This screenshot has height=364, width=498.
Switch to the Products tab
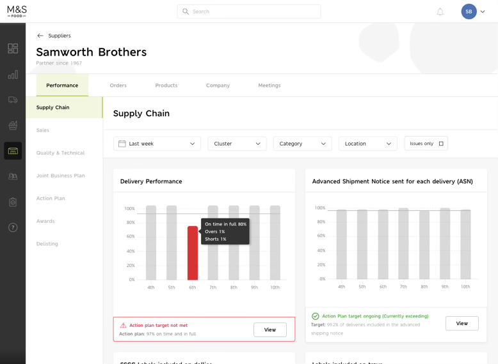coord(166,85)
